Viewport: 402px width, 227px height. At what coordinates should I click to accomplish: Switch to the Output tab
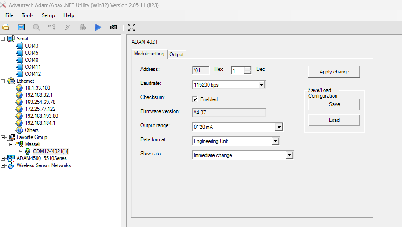[177, 55]
